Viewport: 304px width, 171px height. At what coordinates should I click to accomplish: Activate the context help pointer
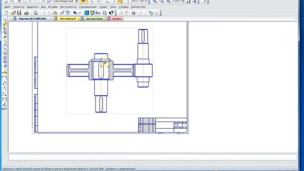coord(111,13)
